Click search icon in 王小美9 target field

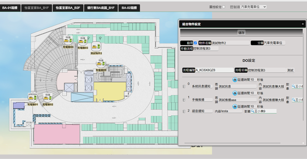click(x=253, y=111)
